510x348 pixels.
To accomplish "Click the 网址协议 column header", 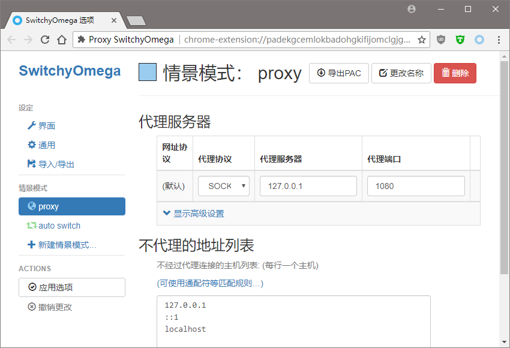I will [x=175, y=153].
